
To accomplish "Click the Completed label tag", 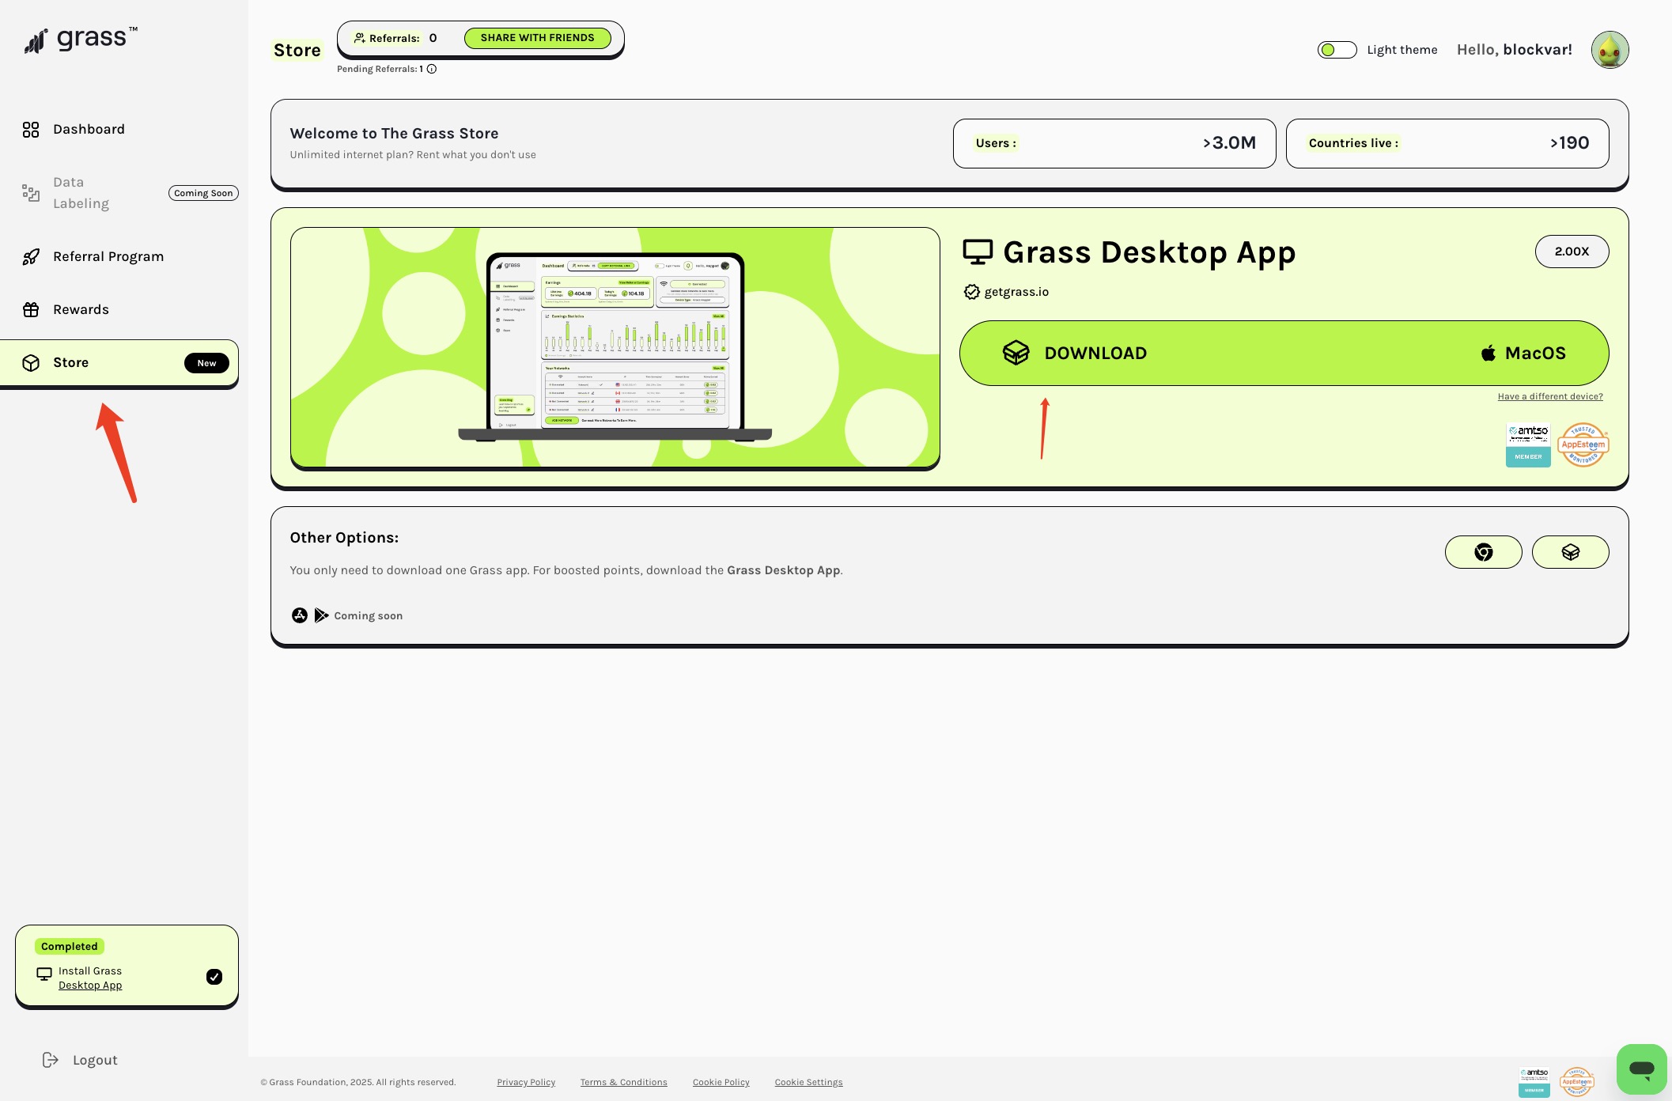I will [x=70, y=946].
